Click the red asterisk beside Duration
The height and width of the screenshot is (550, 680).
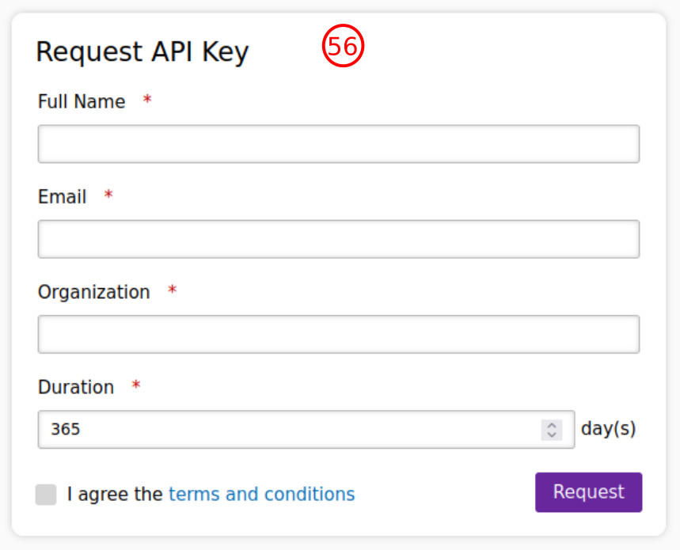pyautogui.click(x=136, y=385)
